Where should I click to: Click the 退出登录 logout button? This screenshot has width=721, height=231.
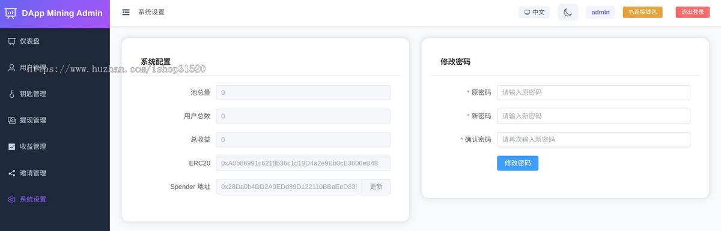[693, 12]
